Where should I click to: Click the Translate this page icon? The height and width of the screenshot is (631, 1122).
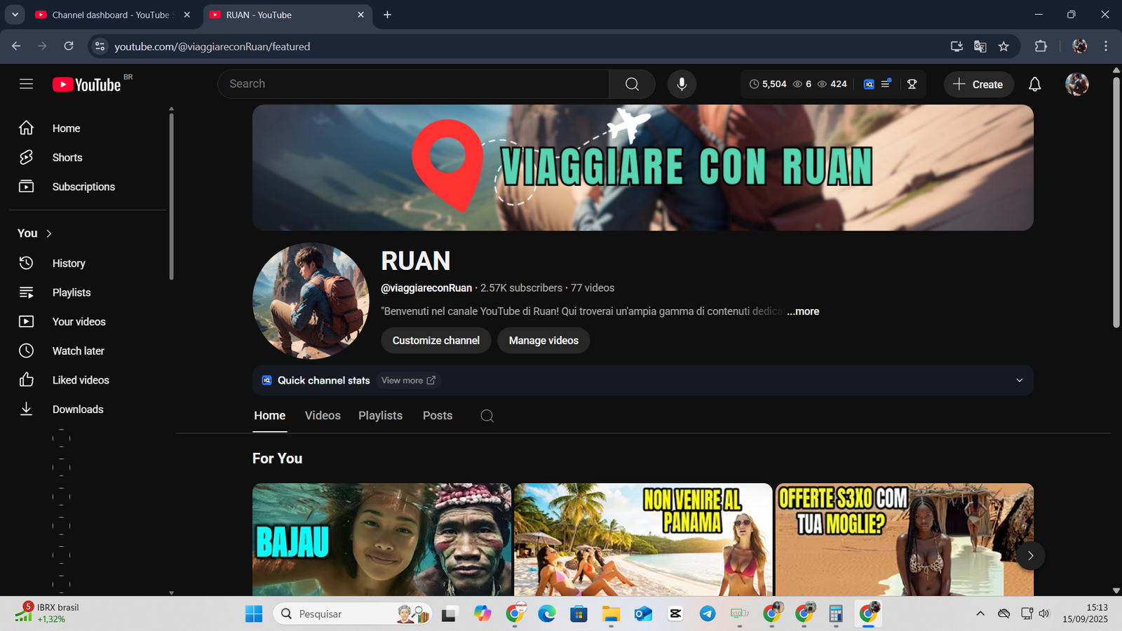[980, 46]
